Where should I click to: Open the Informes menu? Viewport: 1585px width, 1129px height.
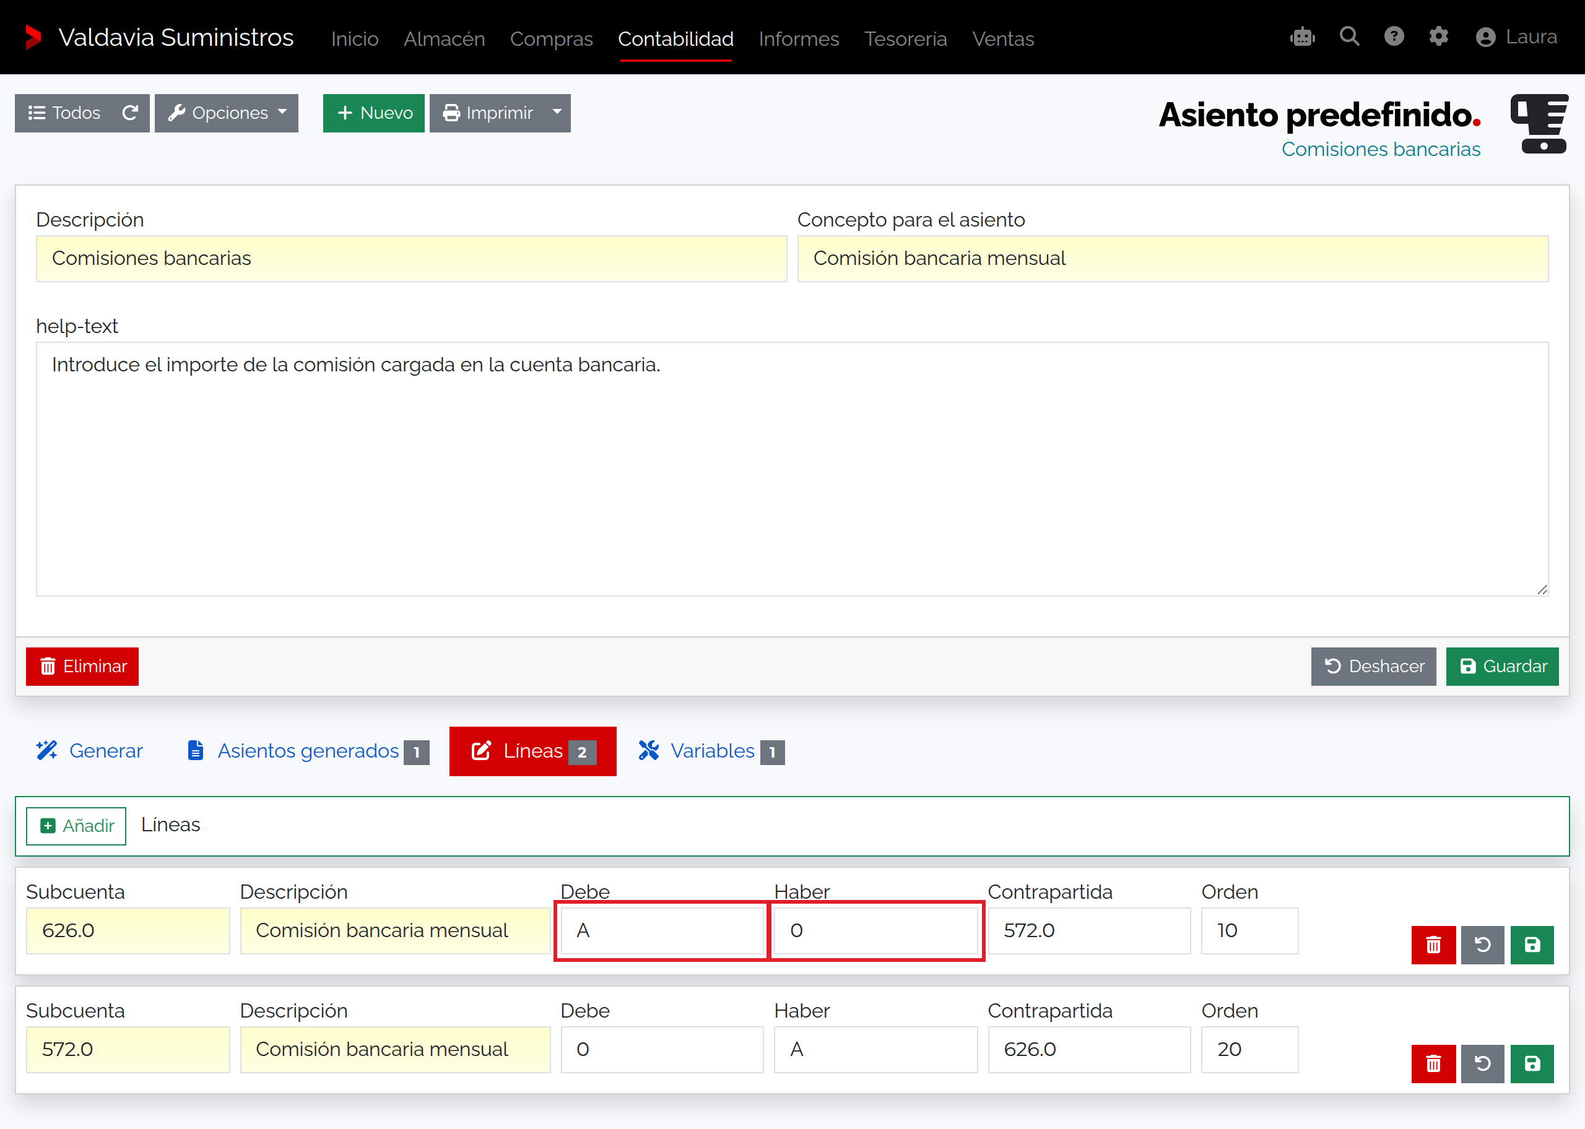[x=799, y=39]
